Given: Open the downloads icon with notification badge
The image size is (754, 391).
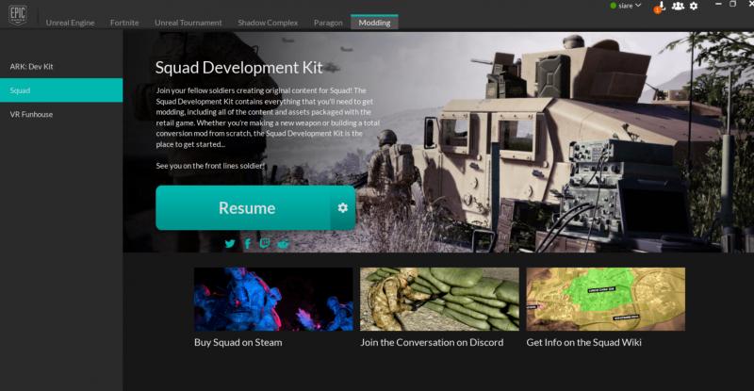Looking at the screenshot, I should [x=660, y=7].
